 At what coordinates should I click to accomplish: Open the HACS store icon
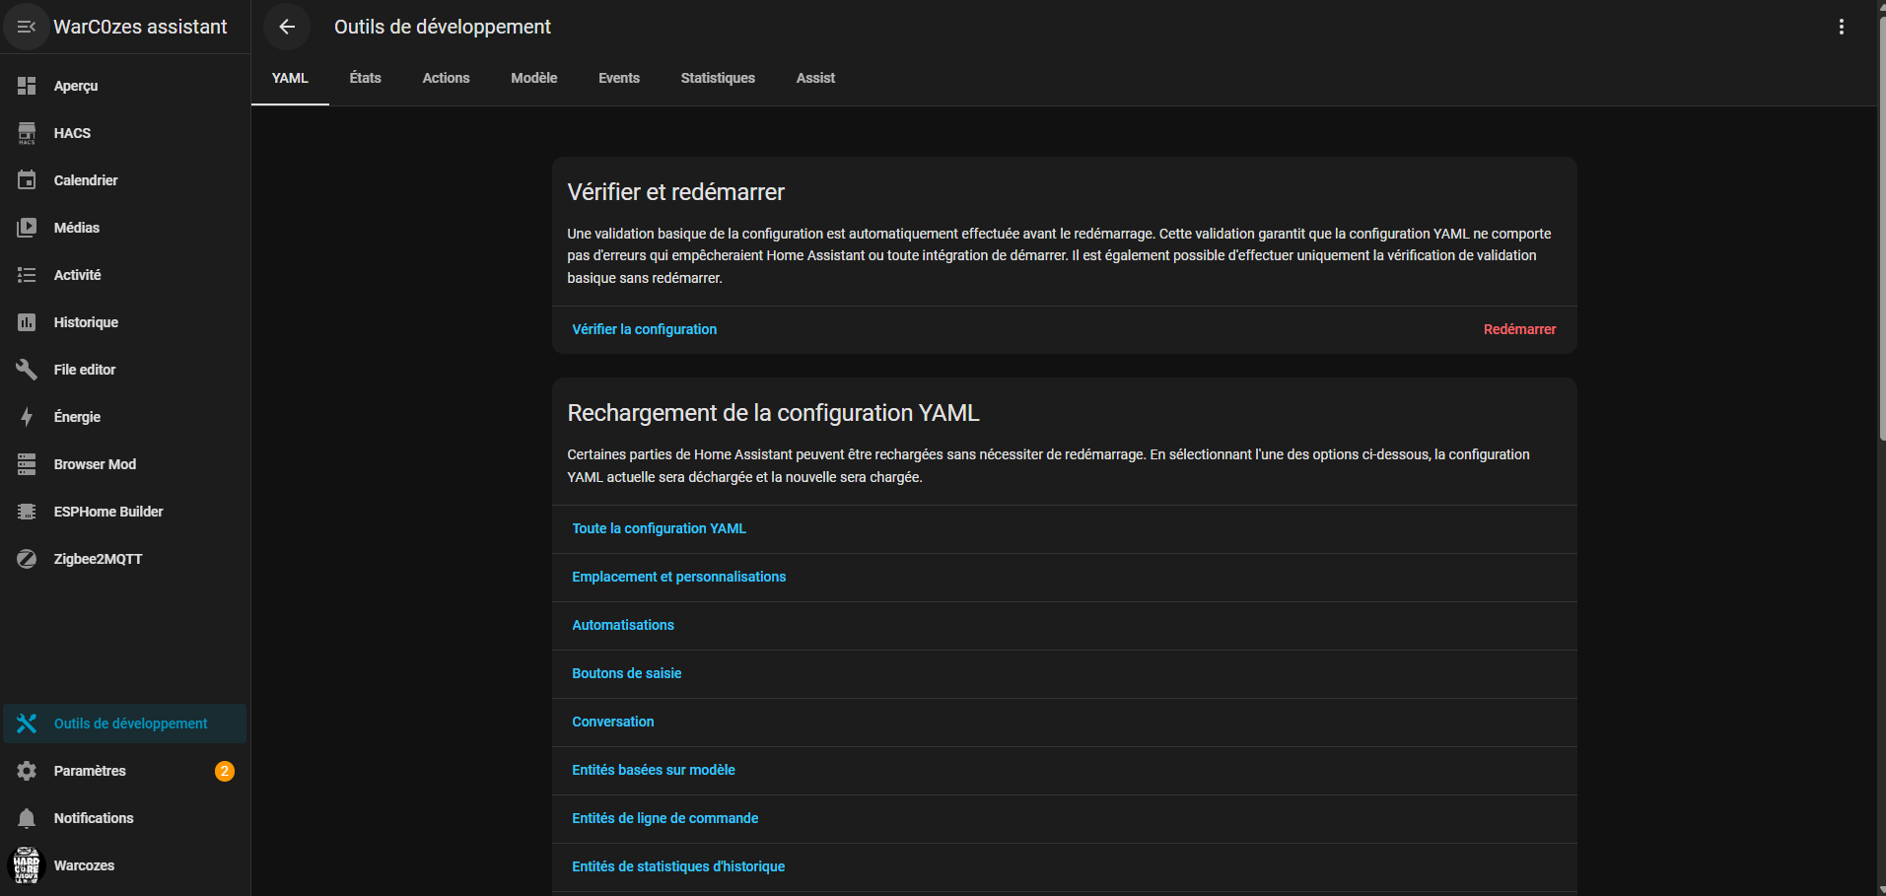click(27, 133)
